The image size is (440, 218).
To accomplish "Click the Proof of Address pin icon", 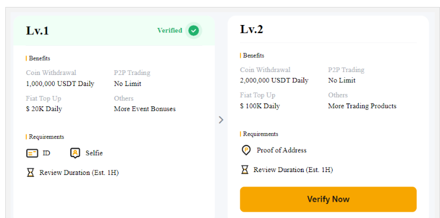I will coord(246,151).
